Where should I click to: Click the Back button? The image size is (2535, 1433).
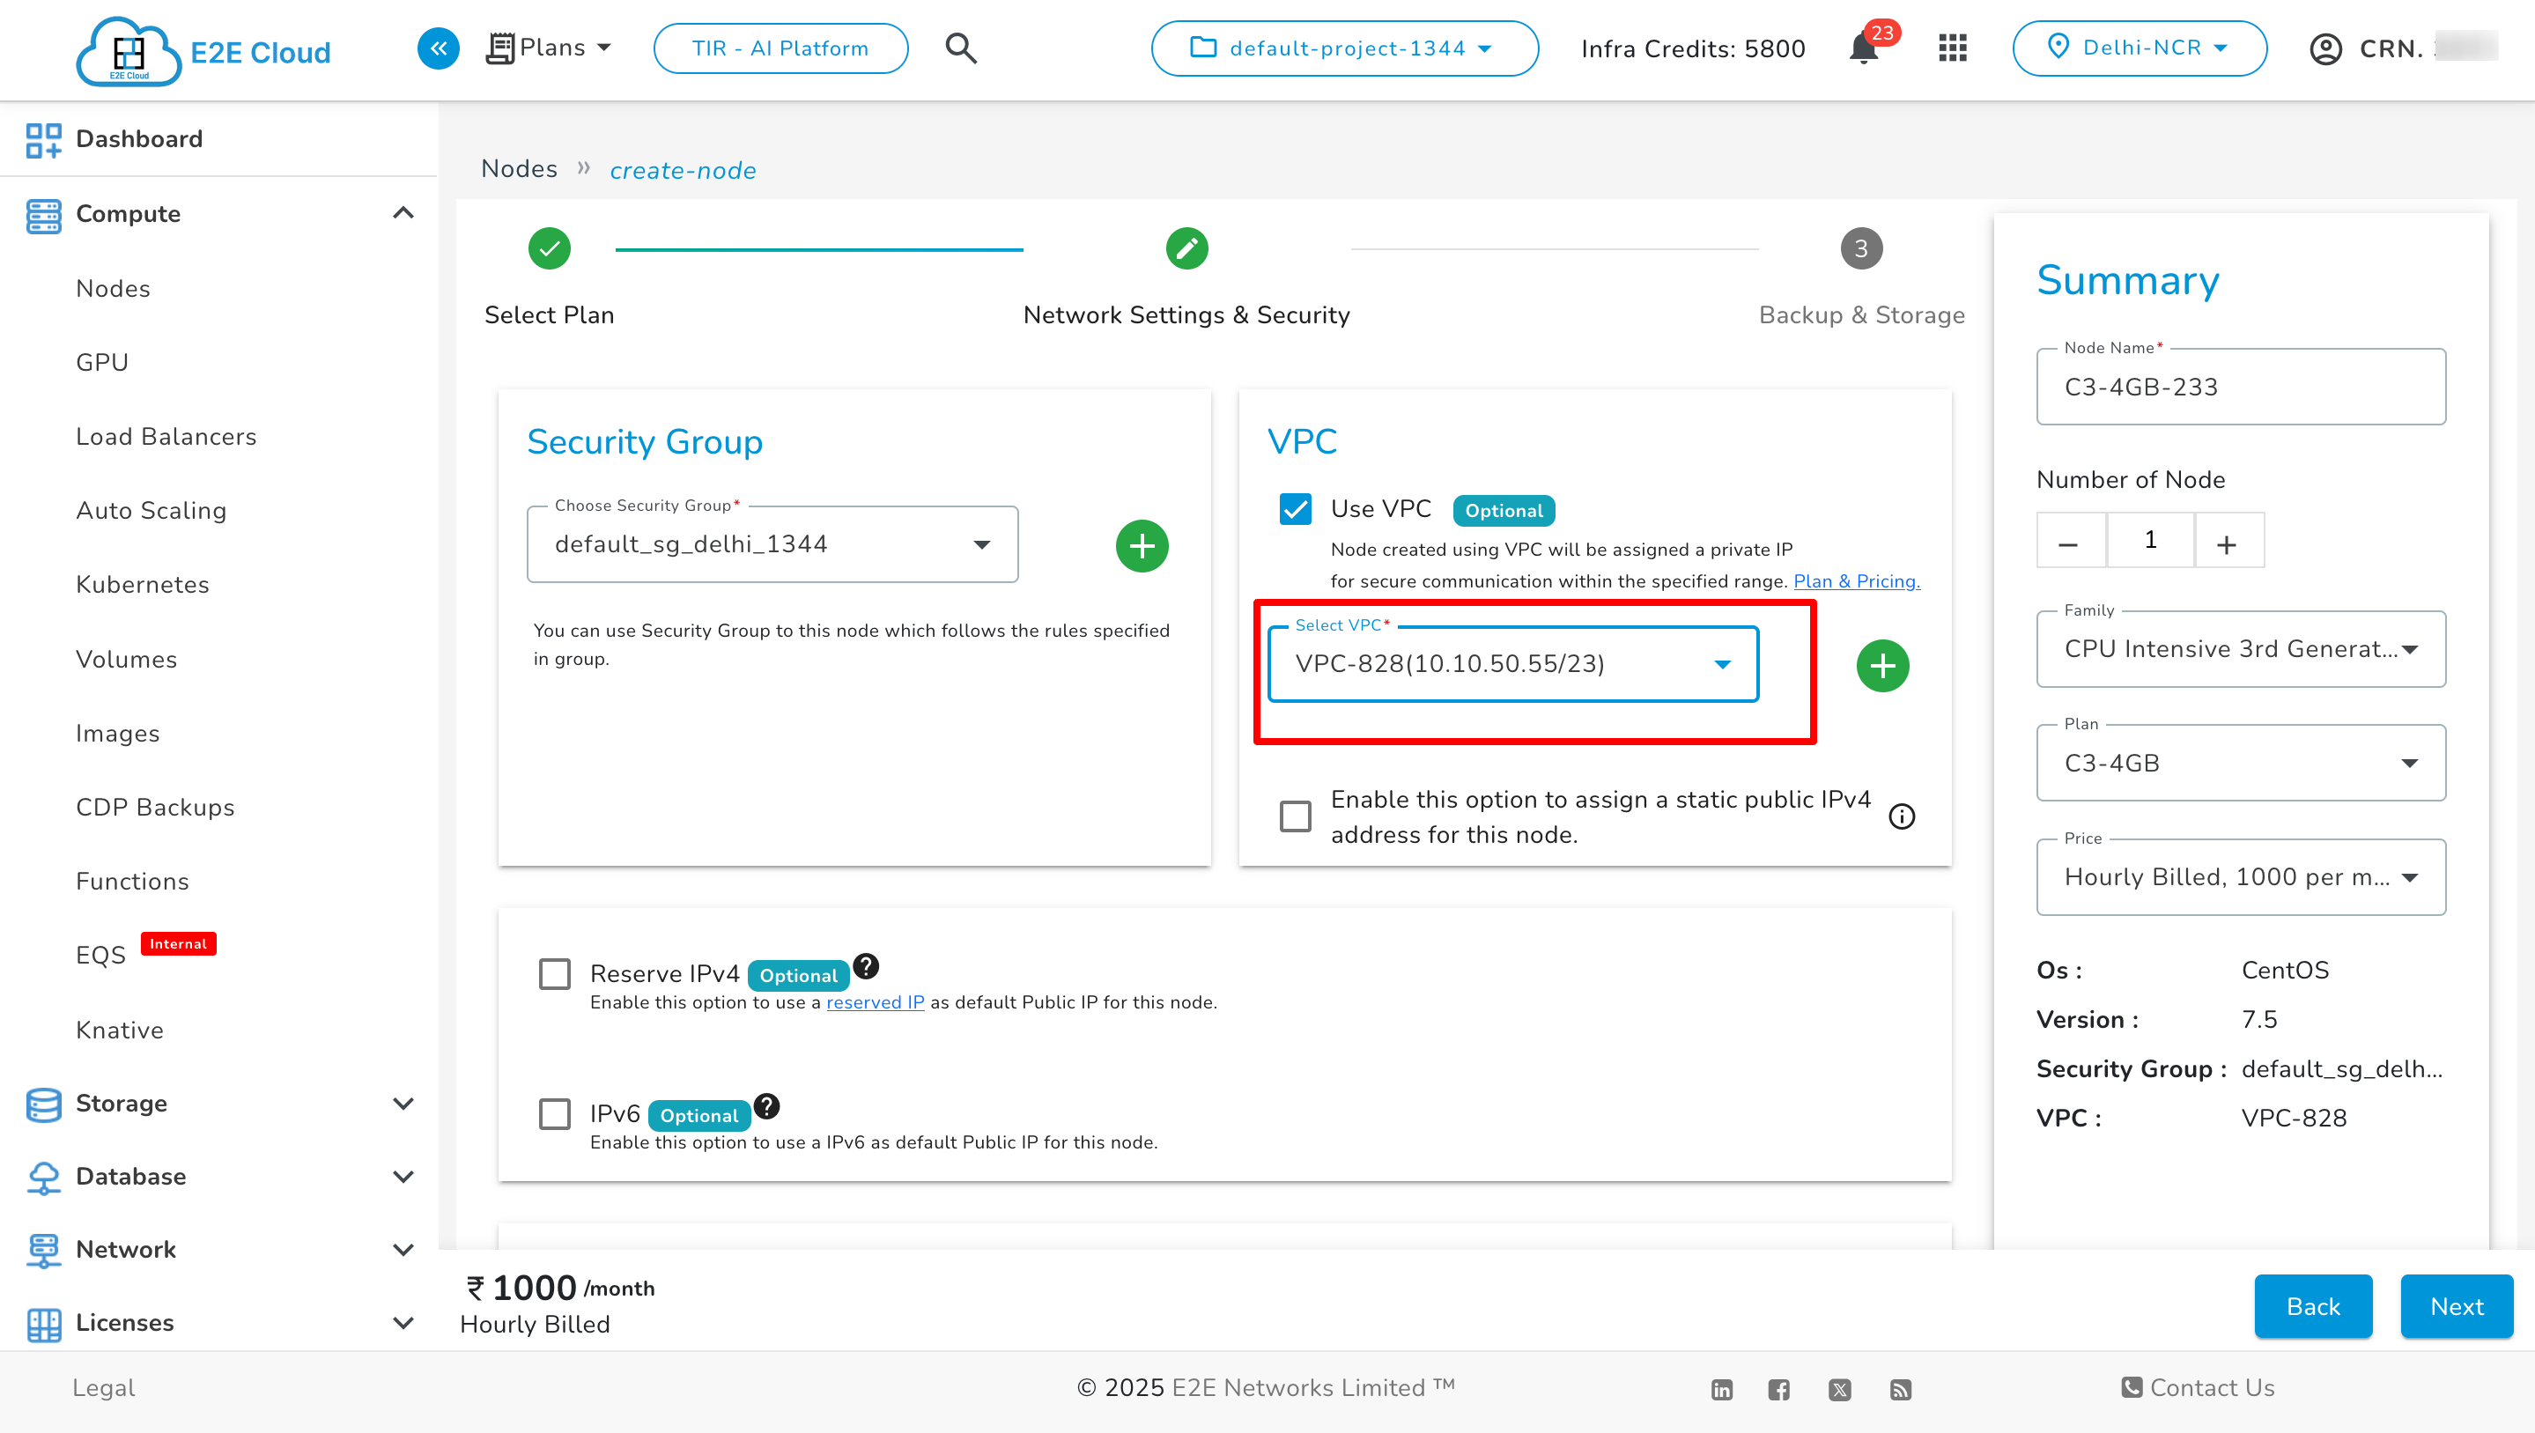(2314, 1307)
